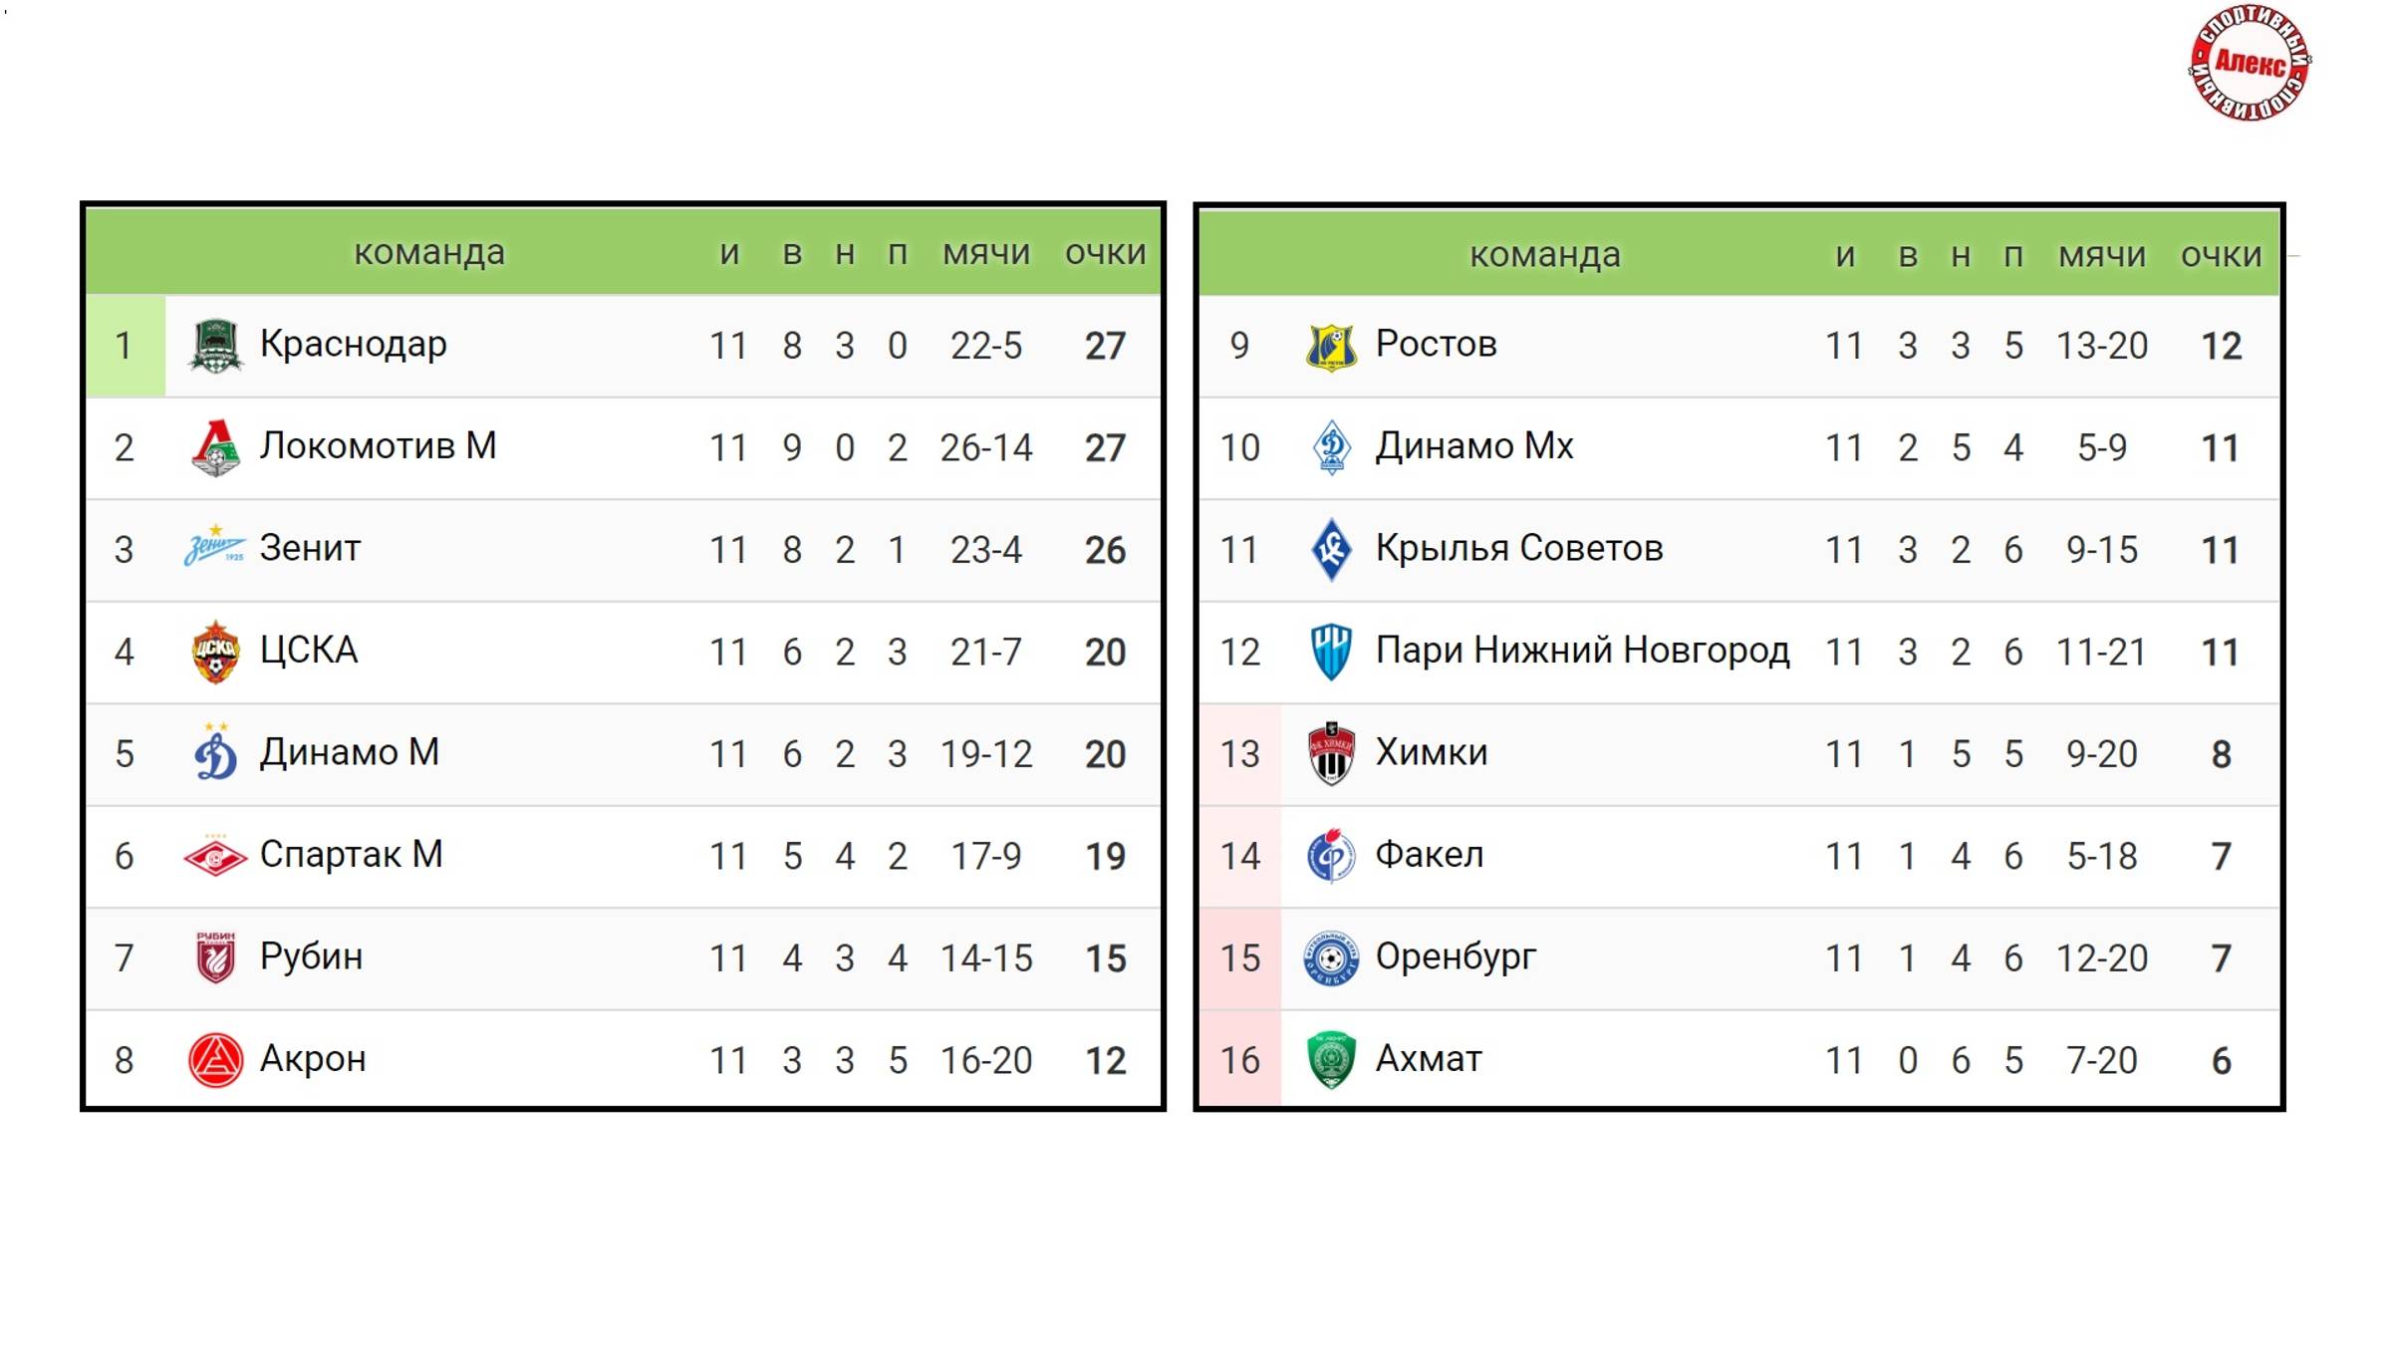Image resolution: width=2391 pixels, height=1345 pixels.
Task: Click the Спартак М diamond logo
Action: point(215,856)
